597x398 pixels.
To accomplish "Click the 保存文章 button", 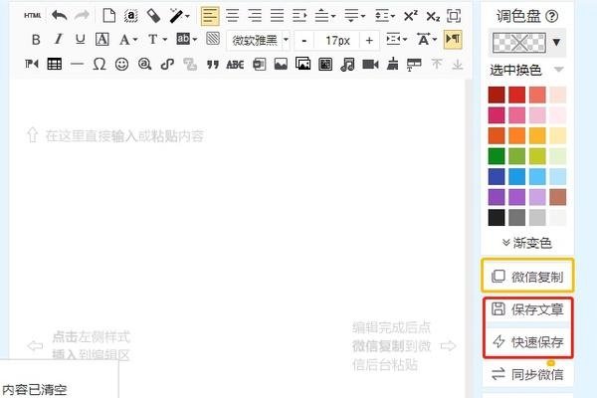I will [x=527, y=309].
